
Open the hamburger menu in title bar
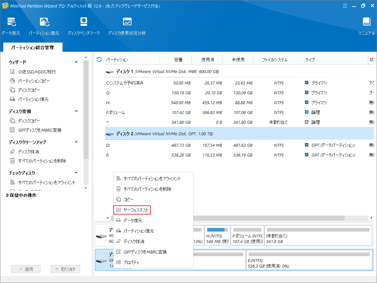pyautogui.click(x=345, y=6)
